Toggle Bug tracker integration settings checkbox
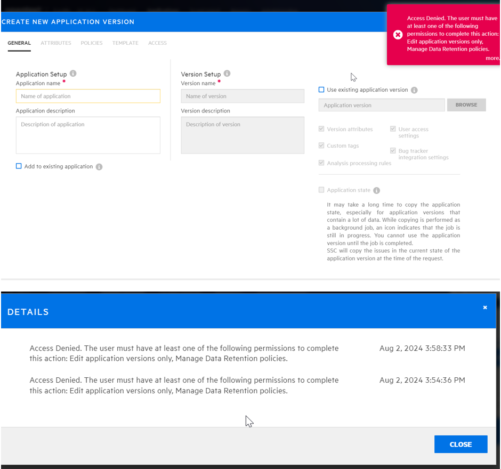Screen dimensions: 501x469 (393, 150)
